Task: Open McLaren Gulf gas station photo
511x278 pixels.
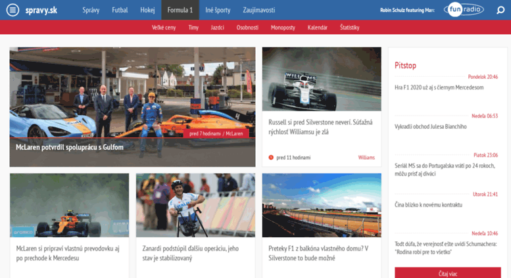Action: click(x=132, y=93)
